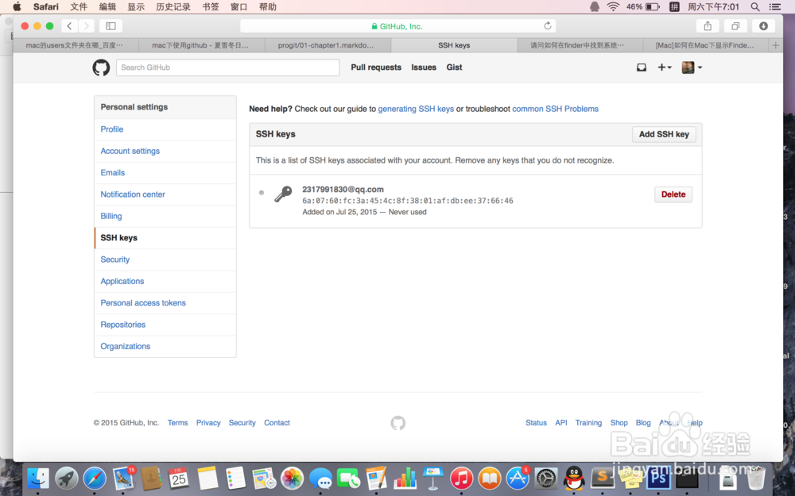795x496 pixels.
Task: Add a new Safari tab
Action: [x=775, y=45]
